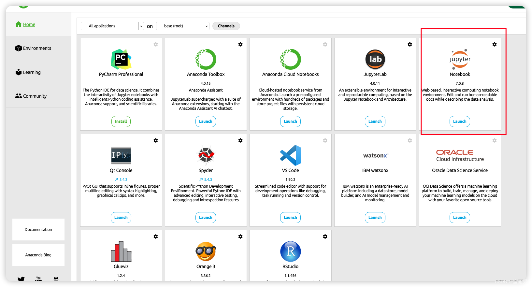This screenshot has height=287, width=532.
Task: Click the Jupyter Notebook logo
Action: pyautogui.click(x=460, y=59)
